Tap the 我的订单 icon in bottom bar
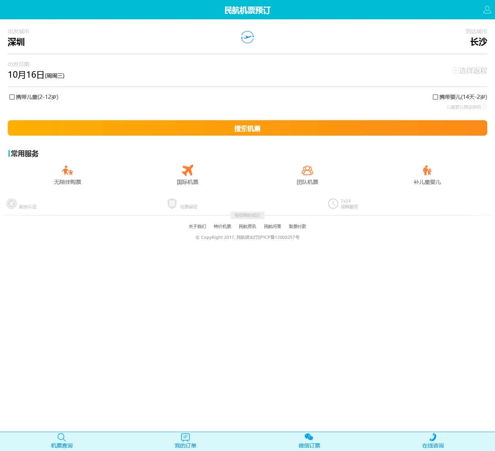Image resolution: width=495 pixels, height=451 pixels. tap(186, 437)
